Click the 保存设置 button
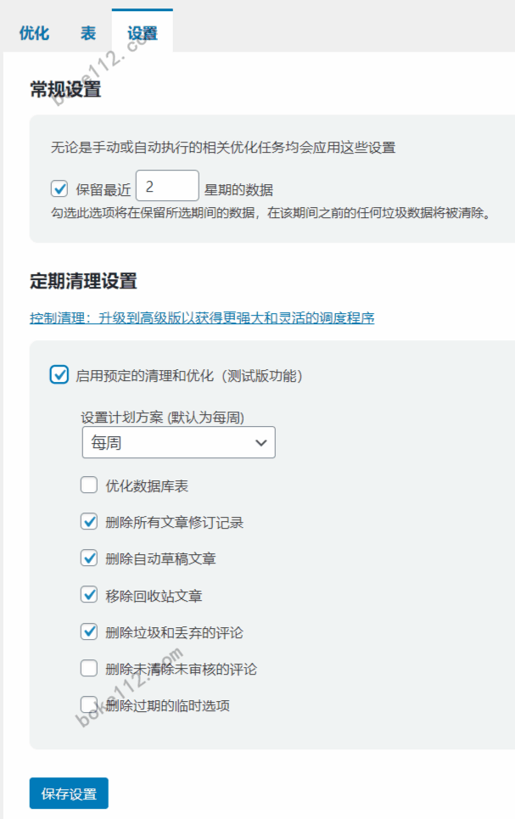Screen dimensions: 515x819 (69, 794)
